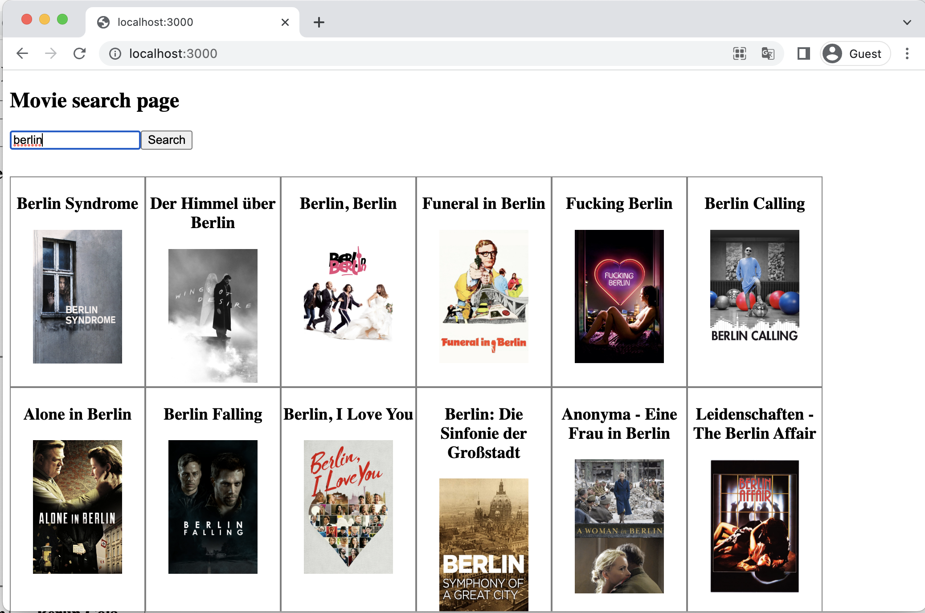Open the Guest profile button
Image resolution: width=925 pixels, height=613 pixels.
pyautogui.click(x=855, y=54)
